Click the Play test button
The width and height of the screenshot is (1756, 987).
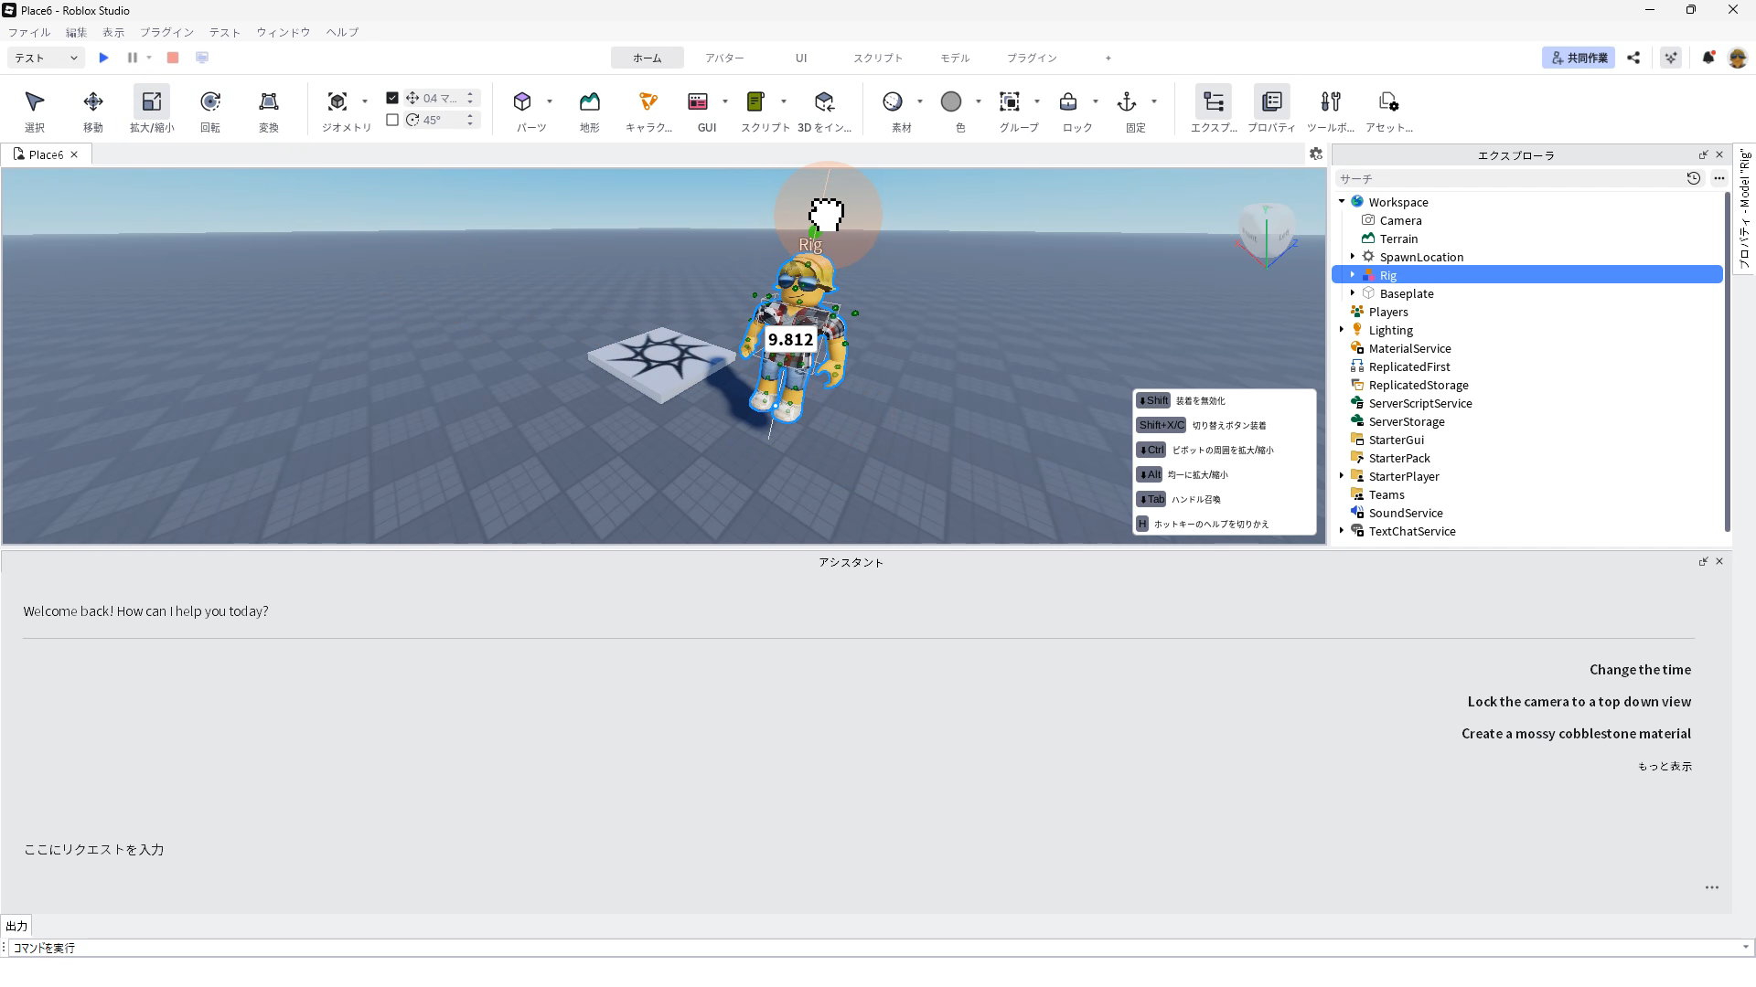coord(104,58)
